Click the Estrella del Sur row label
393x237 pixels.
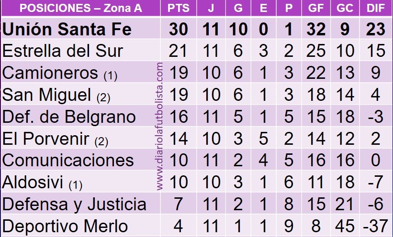[x=63, y=51]
